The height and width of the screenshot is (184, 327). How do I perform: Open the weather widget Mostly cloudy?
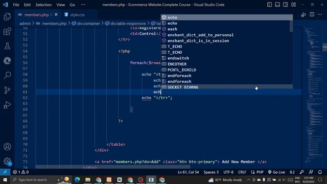(x=225, y=179)
